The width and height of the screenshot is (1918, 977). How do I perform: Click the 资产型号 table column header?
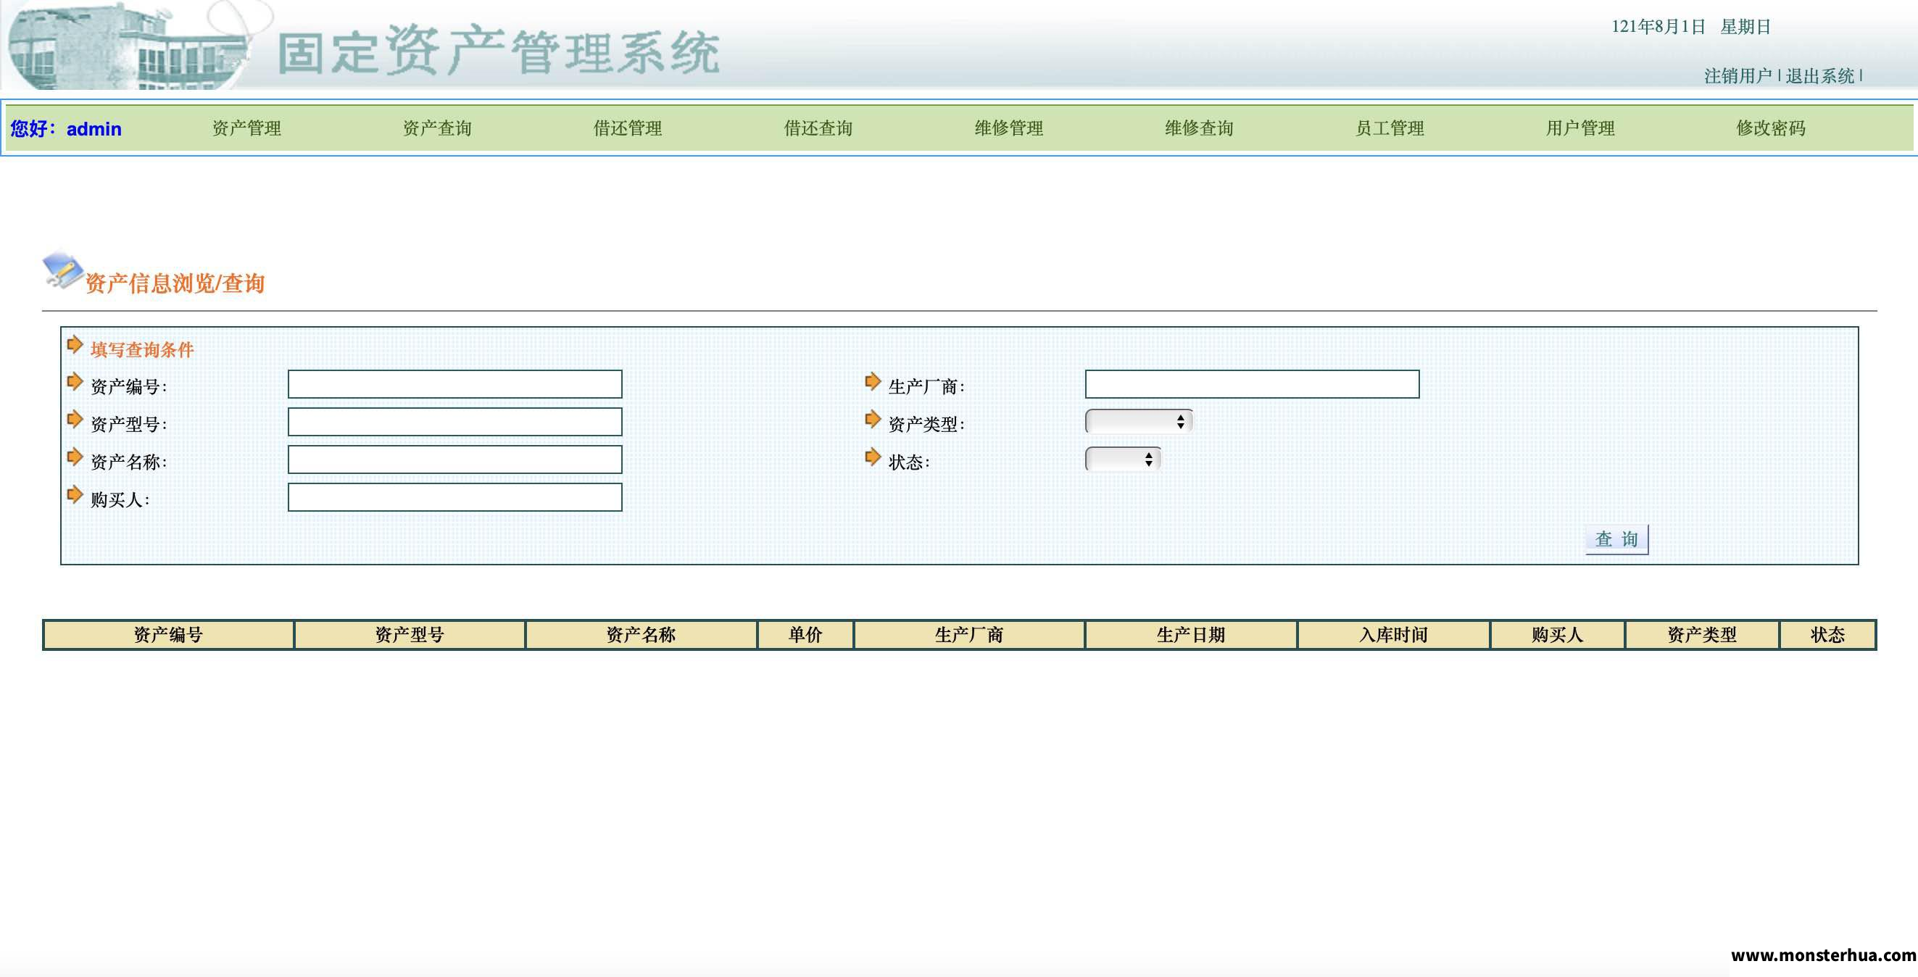pyautogui.click(x=410, y=635)
